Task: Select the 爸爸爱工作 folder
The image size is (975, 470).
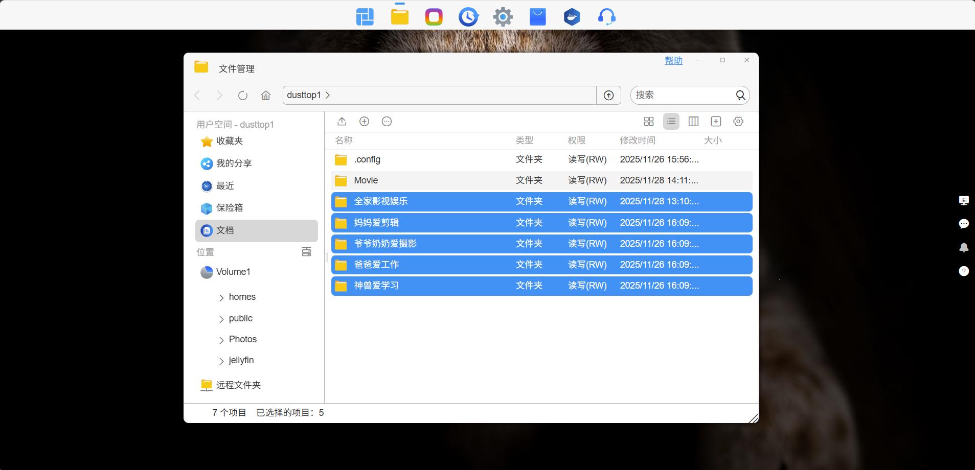Action: 542,265
